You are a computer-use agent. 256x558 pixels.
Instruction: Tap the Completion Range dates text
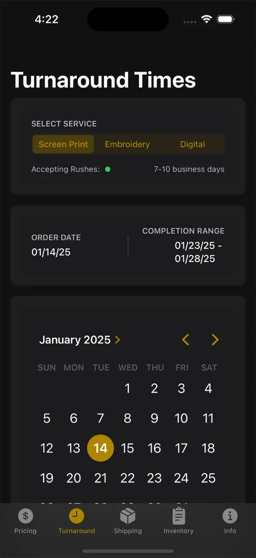click(x=195, y=252)
